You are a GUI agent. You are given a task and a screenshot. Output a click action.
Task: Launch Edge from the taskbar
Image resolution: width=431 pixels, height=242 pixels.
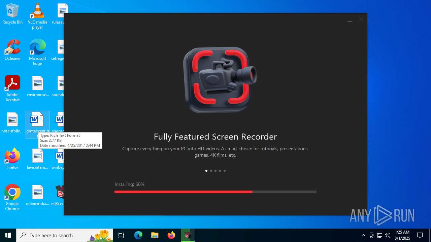click(138, 235)
